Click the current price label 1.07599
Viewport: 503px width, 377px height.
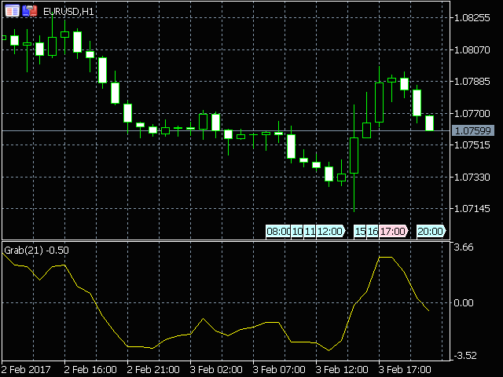tap(473, 131)
